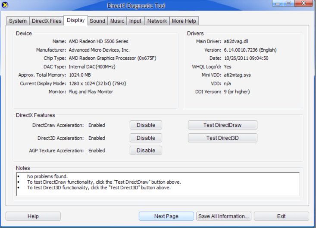This screenshot has width=316, height=228.
Task: Click the 'Enabled' status of Direct3D Acceleration
Action: (97, 138)
